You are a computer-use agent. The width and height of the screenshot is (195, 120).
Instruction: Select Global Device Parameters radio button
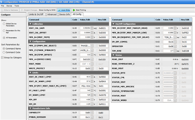(x=4, y=24)
